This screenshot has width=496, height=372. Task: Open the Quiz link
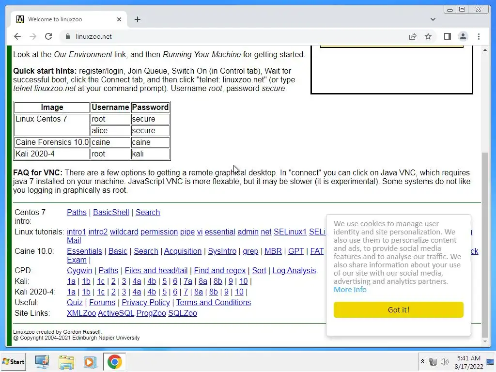coord(75,302)
